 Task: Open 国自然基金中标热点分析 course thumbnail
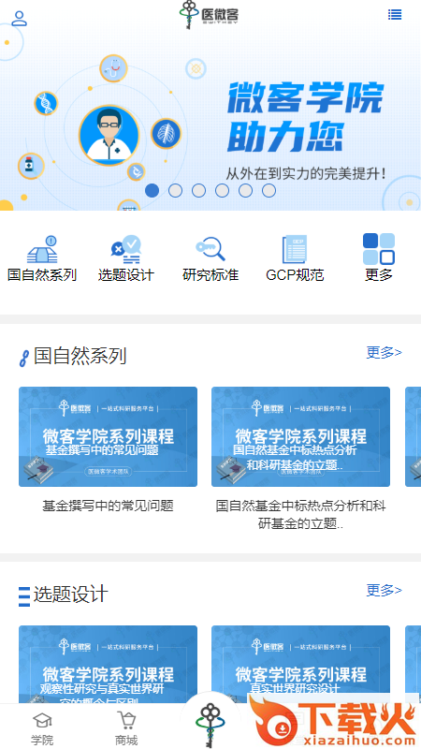click(x=300, y=436)
